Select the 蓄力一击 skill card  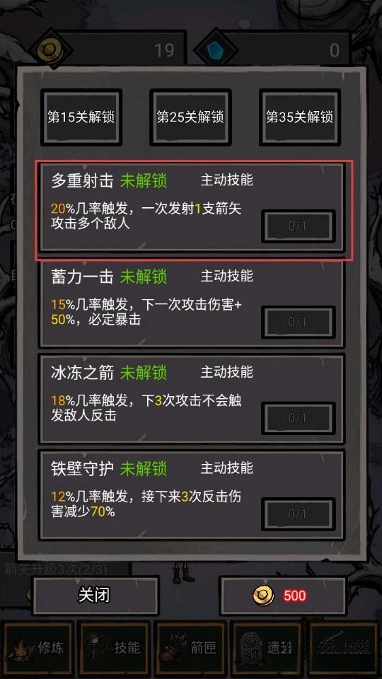click(192, 303)
